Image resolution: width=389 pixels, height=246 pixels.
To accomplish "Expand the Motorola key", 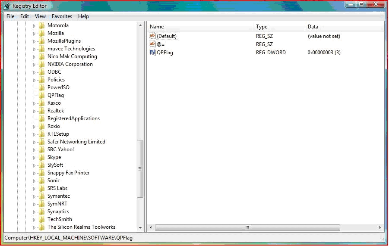I will 34,26.
